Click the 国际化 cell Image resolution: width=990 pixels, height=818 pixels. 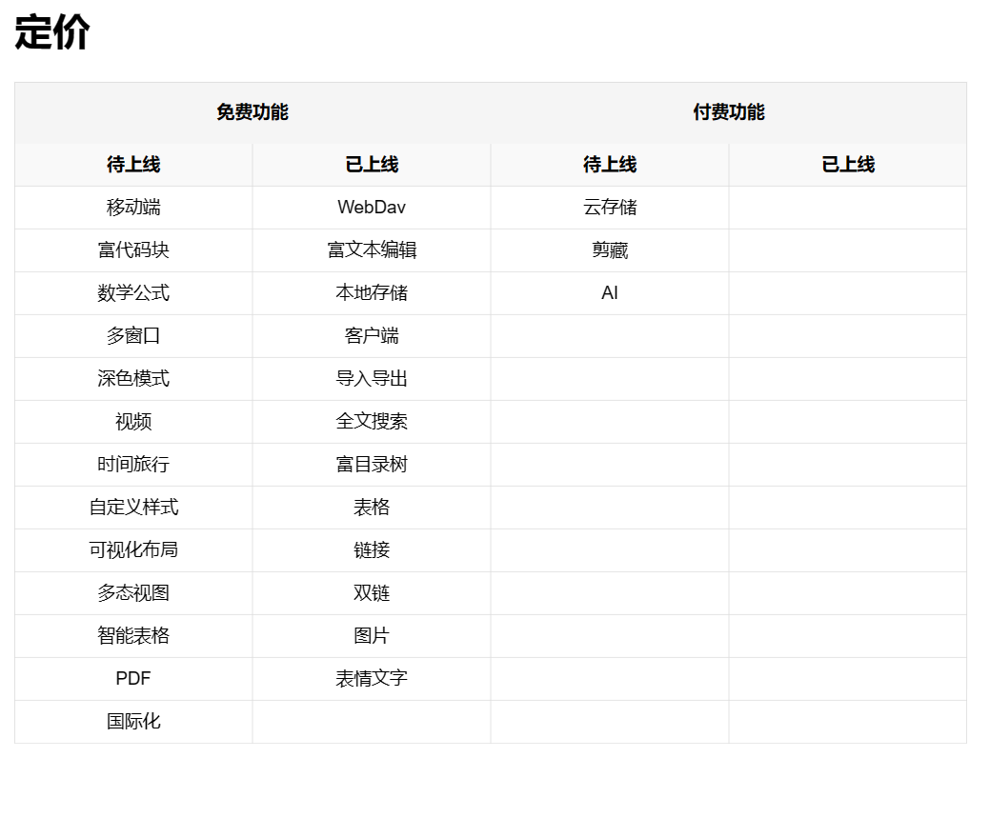coord(133,722)
